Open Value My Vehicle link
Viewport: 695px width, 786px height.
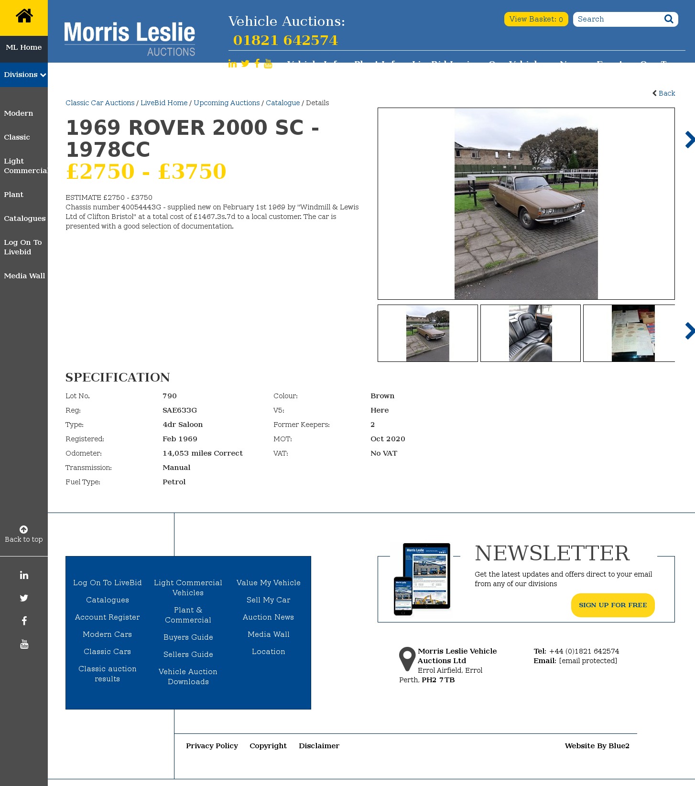click(269, 583)
